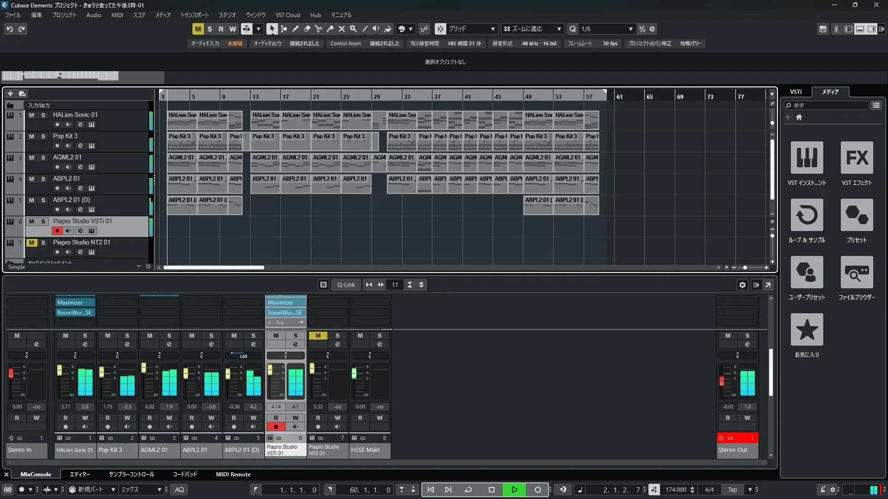
Task: Solo the HALion Sonic 01 track
Action: [x=43, y=115]
